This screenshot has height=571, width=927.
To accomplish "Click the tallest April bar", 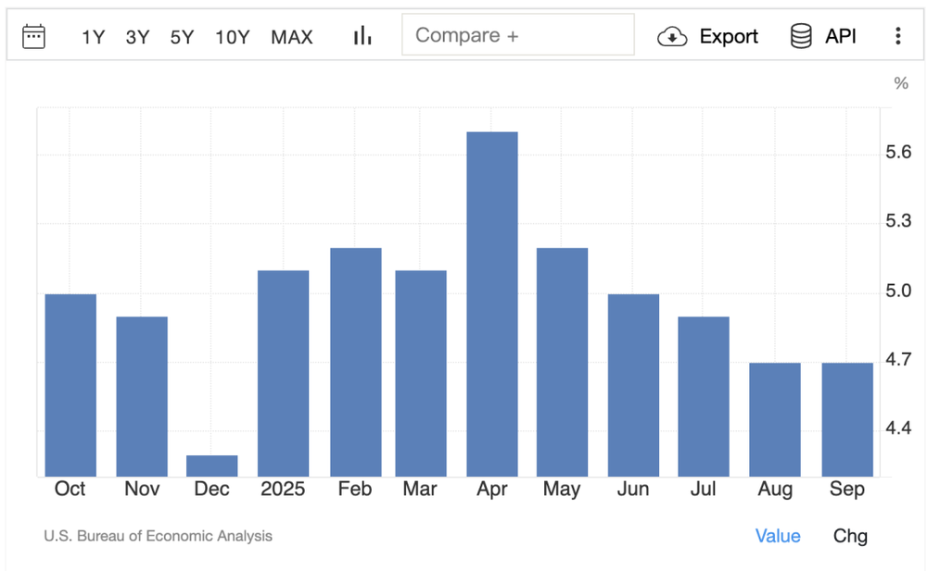I will click(x=492, y=305).
